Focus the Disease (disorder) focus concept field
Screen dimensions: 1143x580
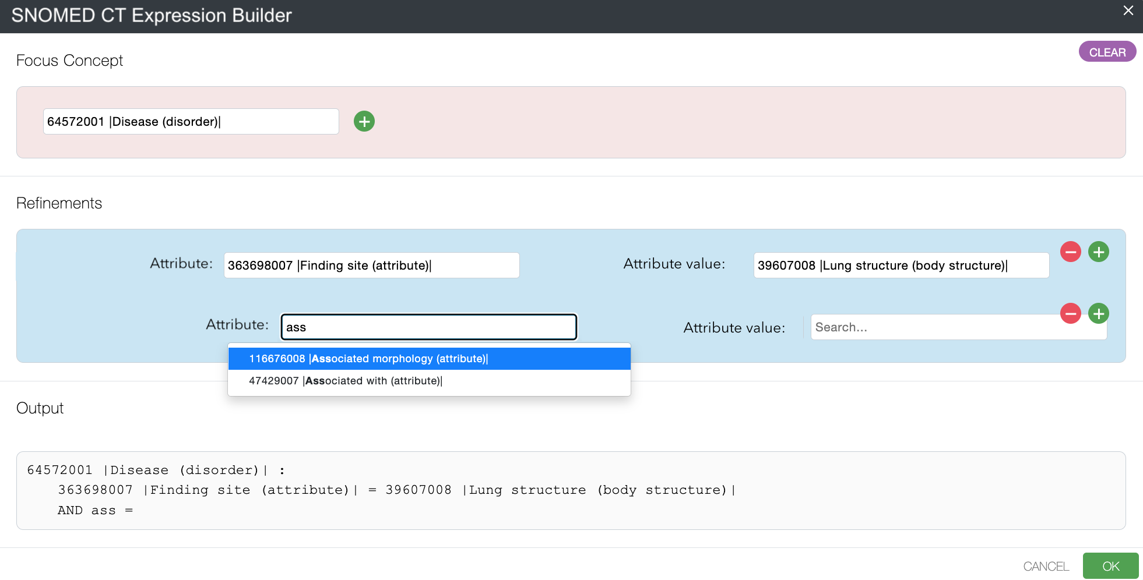tap(191, 121)
